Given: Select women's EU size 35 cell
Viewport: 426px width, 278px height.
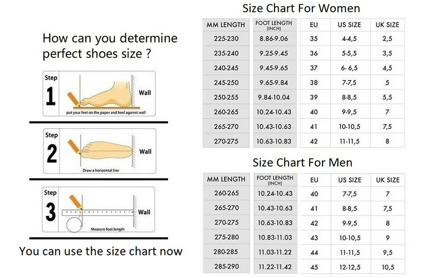Looking at the screenshot, I should click(x=314, y=39).
